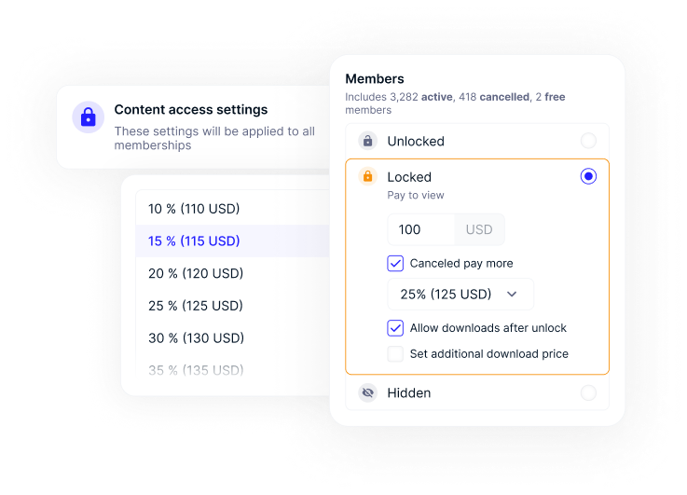The image size is (687, 495).
Task: Select the Unlocked radio button
Action: coord(588,141)
